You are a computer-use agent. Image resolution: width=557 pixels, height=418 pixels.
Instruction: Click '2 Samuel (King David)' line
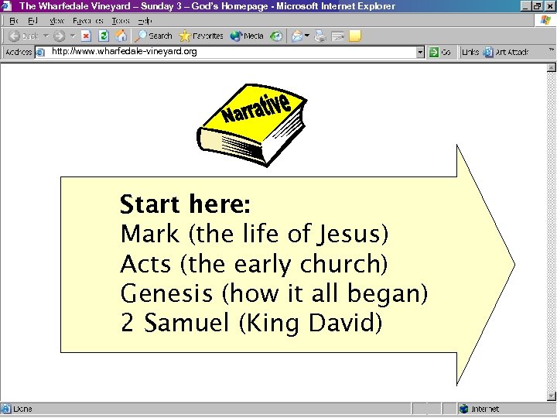251,323
